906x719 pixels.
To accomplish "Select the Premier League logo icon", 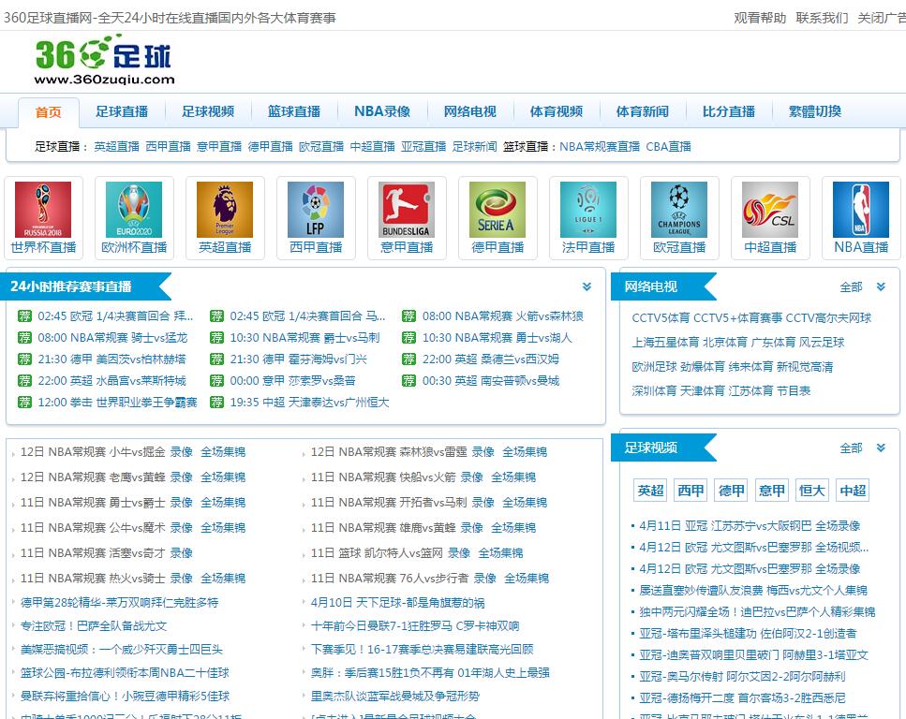I will pyautogui.click(x=225, y=210).
